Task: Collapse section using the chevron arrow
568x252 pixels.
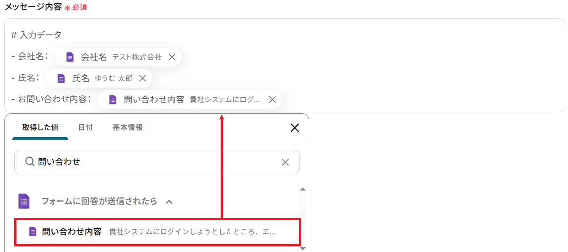Action: coord(169,202)
